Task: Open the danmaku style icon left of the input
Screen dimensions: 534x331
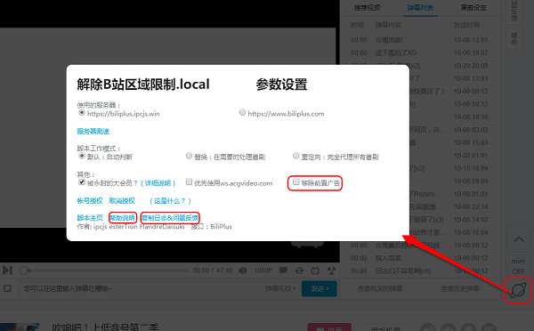Action: coord(7,288)
